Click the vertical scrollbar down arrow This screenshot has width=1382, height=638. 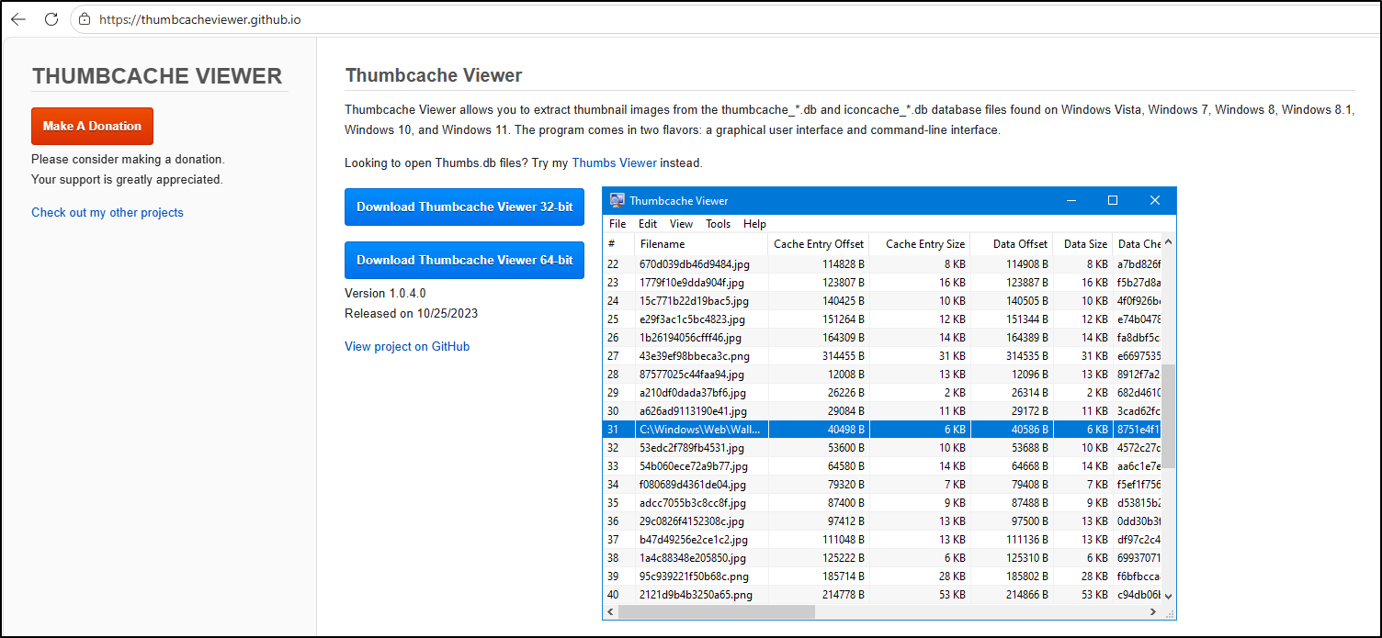[1169, 595]
